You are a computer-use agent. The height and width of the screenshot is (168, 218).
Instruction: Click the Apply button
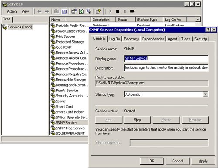click(x=203, y=161)
